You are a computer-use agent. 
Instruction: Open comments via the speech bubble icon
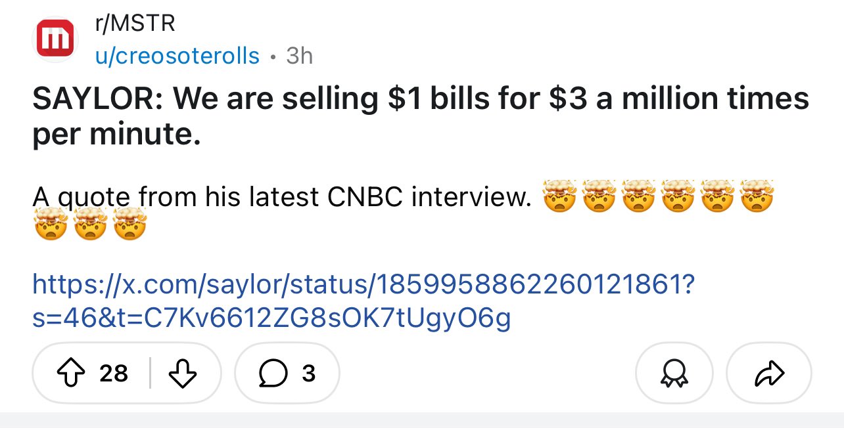[270, 373]
